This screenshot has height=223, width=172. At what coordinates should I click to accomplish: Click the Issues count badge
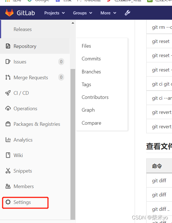click(61, 61)
